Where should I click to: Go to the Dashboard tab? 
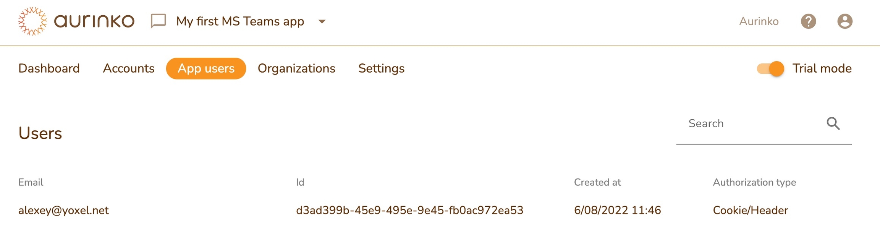[x=49, y=68]
